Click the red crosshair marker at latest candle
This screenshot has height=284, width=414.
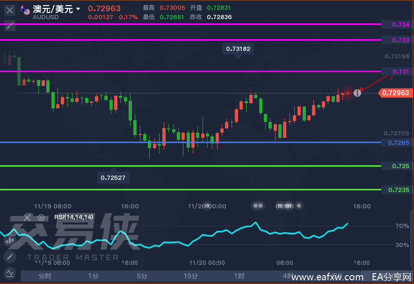[348, 93]
